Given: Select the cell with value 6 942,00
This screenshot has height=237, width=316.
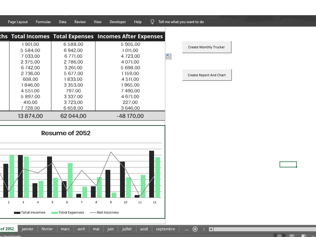Looking at the screenshot, I should [x=73, y=50].
